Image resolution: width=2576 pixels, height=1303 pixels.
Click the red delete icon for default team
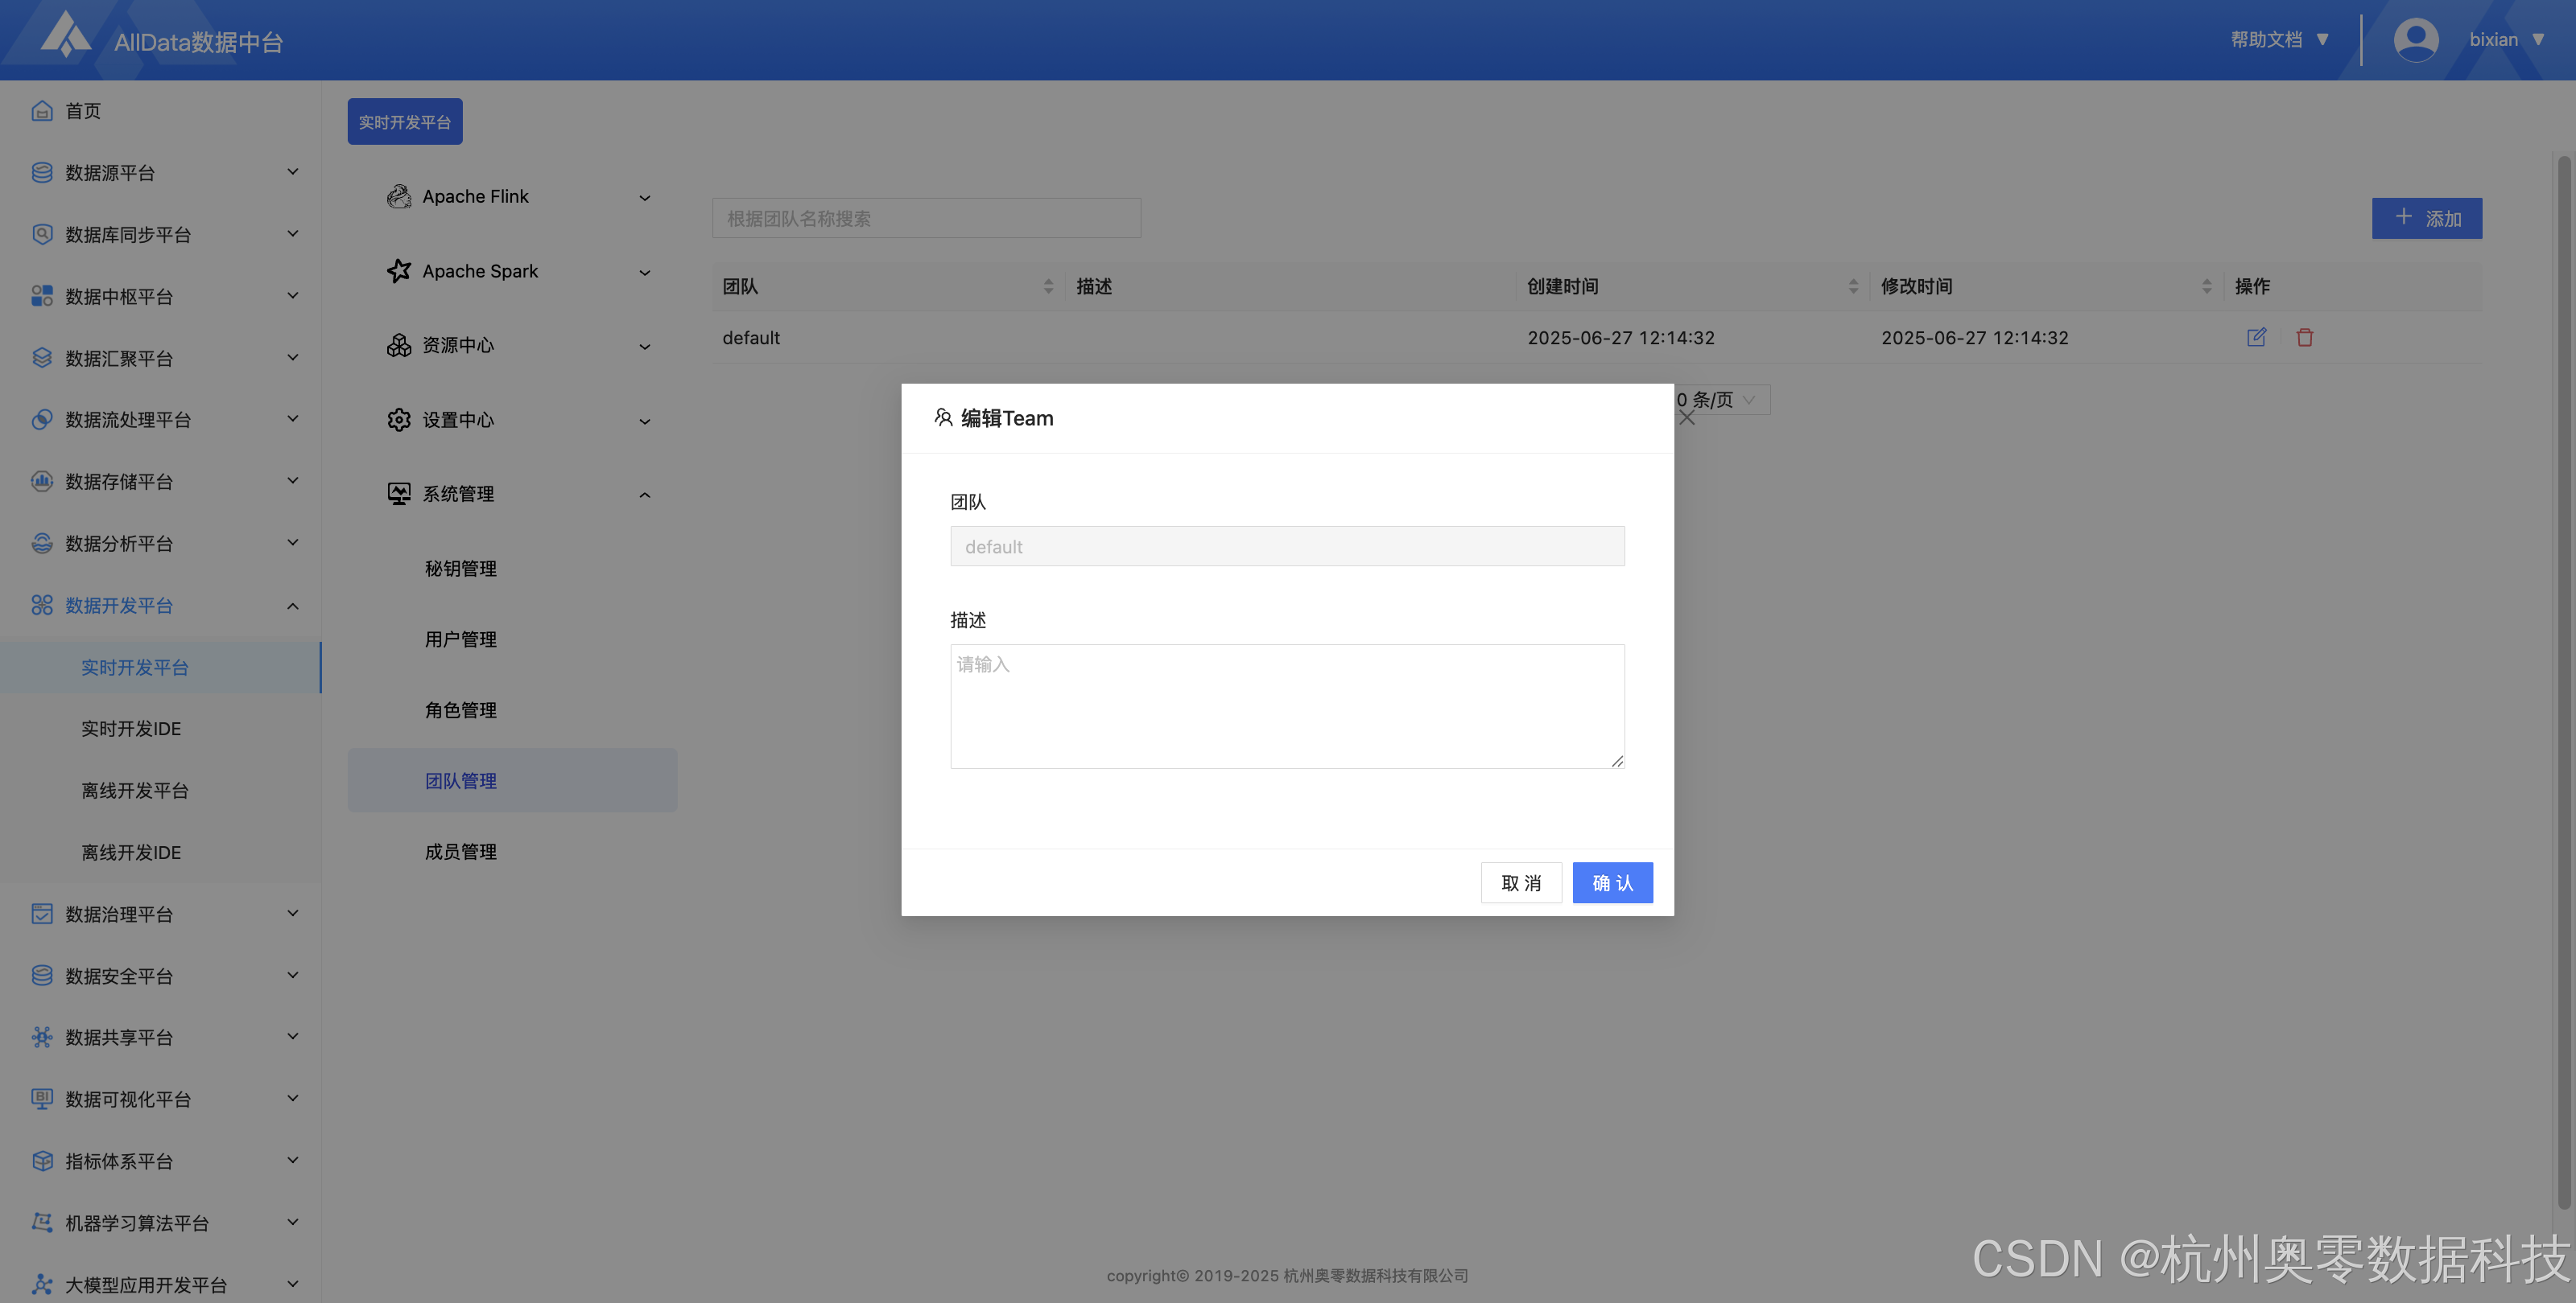(2304, 337)
